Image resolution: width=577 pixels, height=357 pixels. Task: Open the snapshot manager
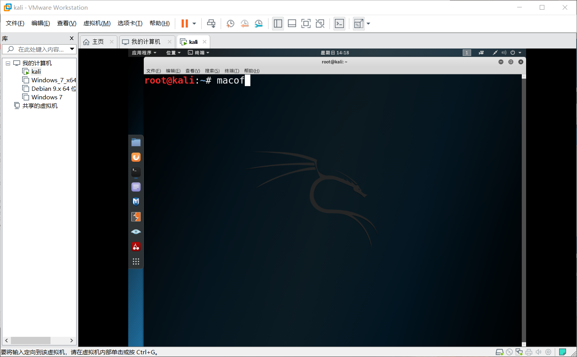258,24
